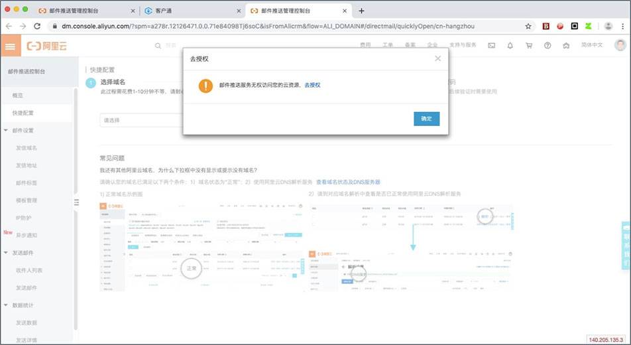Collapse the 邮件设置 sidebar section
The width and height of the screenshot is (631, 345).
click(6, 130)
